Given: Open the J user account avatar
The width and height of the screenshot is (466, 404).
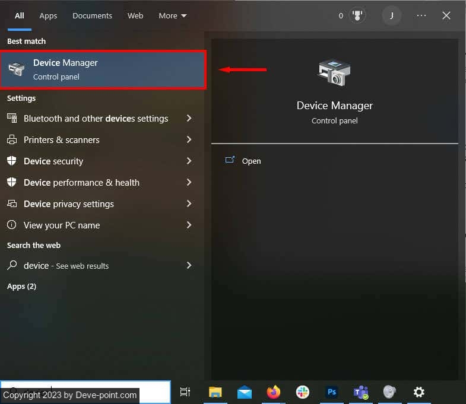Looking at the screenshot, I should point(391,16).
